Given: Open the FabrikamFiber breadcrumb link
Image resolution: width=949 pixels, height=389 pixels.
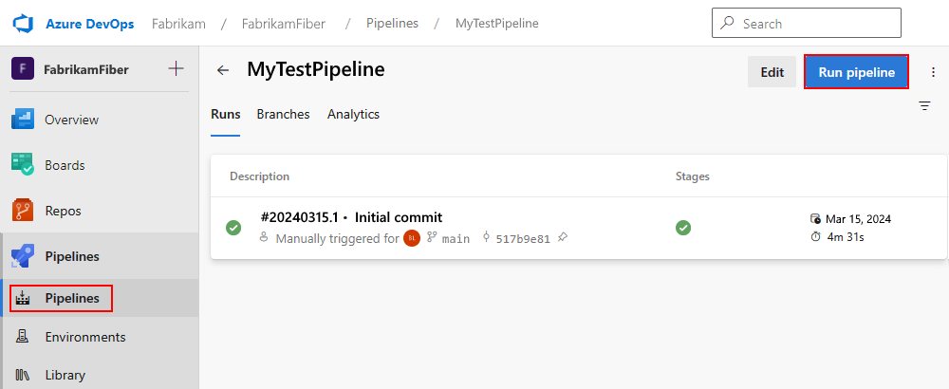Looking at the screenshot, I should coord(284,23).
